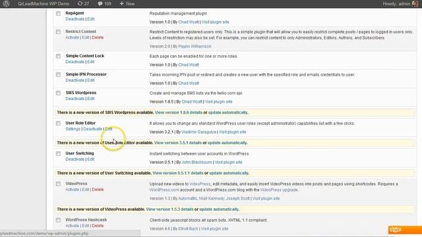
Task: Open Chad Wyatt link for Simple Content Lock
Action: (189, 65)
